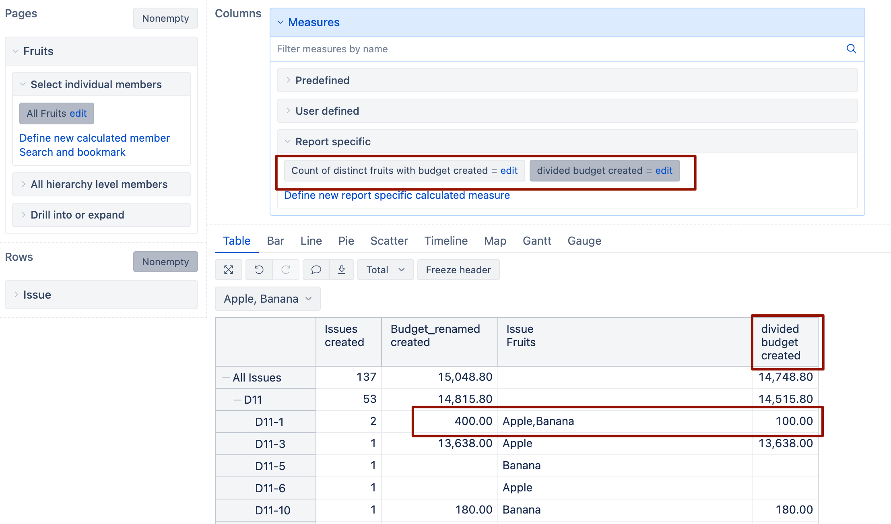Switch to the Bar chart tab
This screenshot has width=891, height=524.
276,241
